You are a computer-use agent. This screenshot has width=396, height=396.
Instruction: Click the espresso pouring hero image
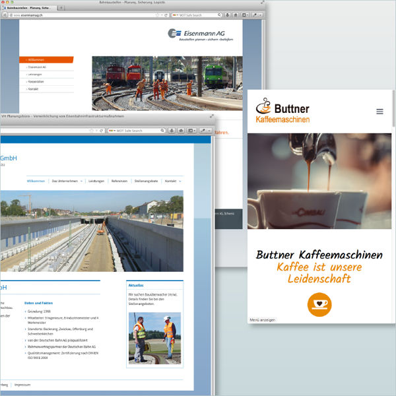coord(319,181)
